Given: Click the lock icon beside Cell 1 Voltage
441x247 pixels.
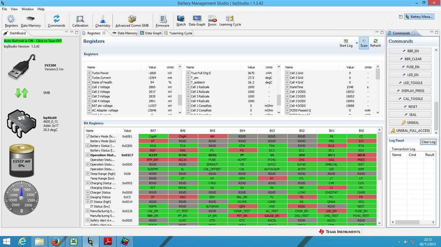Looking at the screenshot, I should pos(89,87).
